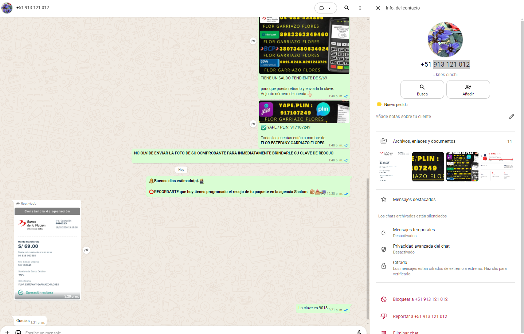Forward the YAPE/PLIN image message
The height and width of the screenshot is (334, 524).
click(253, 124)
